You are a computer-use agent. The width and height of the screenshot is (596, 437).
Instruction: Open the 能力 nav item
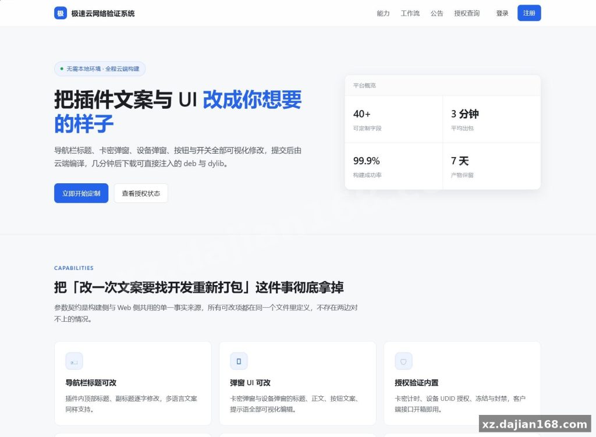pos(383,13)
